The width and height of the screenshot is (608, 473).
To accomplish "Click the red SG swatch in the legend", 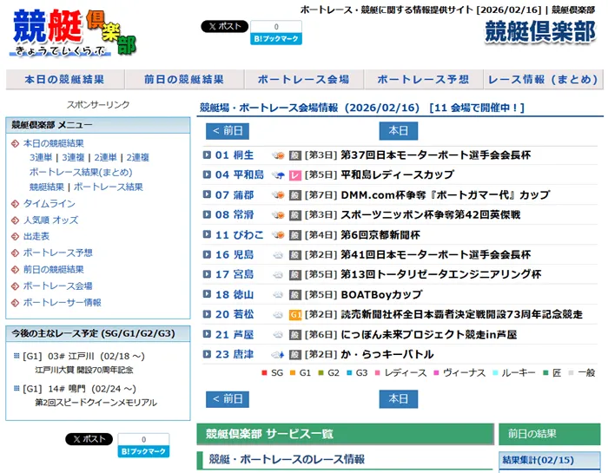I will click(x=264, y=372).
